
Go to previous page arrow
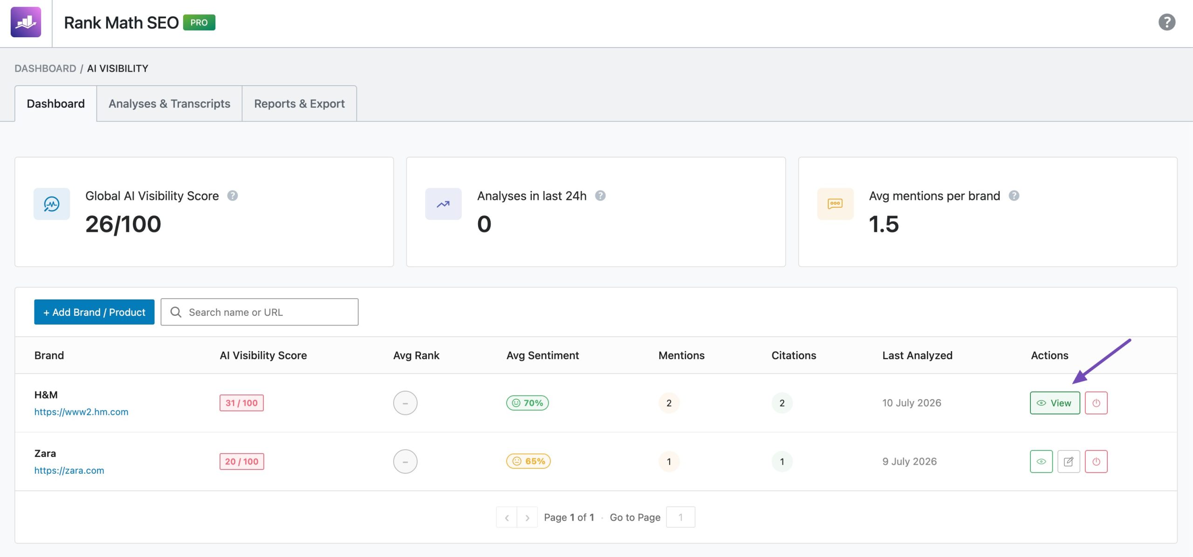[507, 517]
